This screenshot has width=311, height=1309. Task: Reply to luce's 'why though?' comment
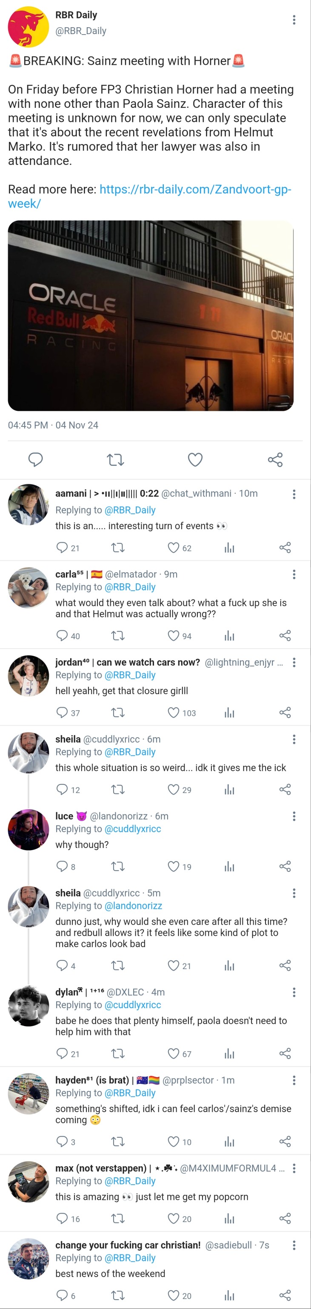[x=62, y=866]
